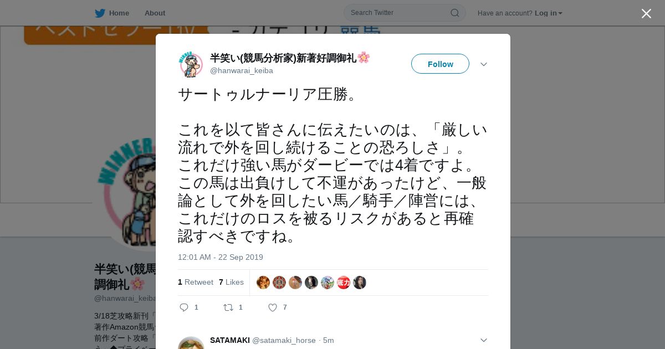Click the search magnifier icon

pos(454,13)
